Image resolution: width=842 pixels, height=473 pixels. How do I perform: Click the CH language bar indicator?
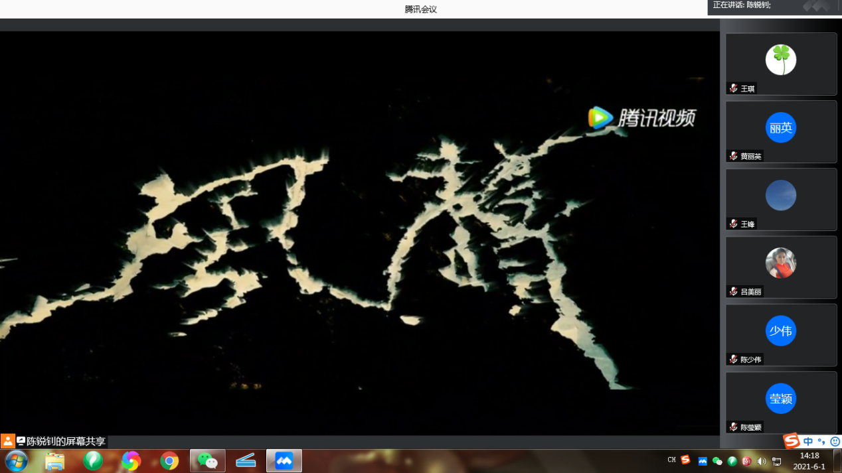tap(671, 460)
